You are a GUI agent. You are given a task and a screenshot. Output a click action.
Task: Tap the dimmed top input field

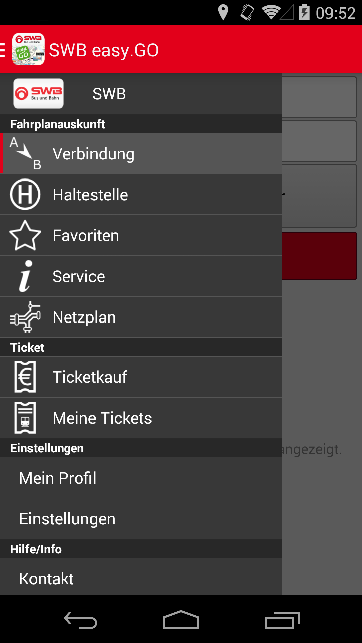(x=319, y=97)
